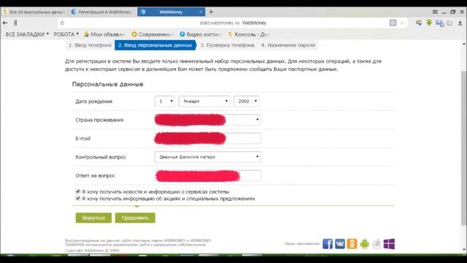Screen dimensions: 467x263
Task: Click inside the E-mail input field
Action: pyautogui.click(x=207, y=138)
